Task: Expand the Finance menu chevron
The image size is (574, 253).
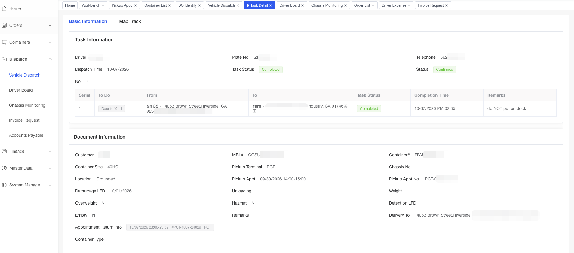Action: pos(50,151)
